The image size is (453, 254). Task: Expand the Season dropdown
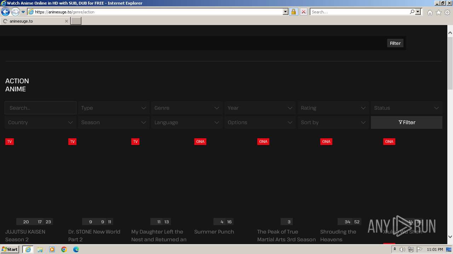(114, 122)
